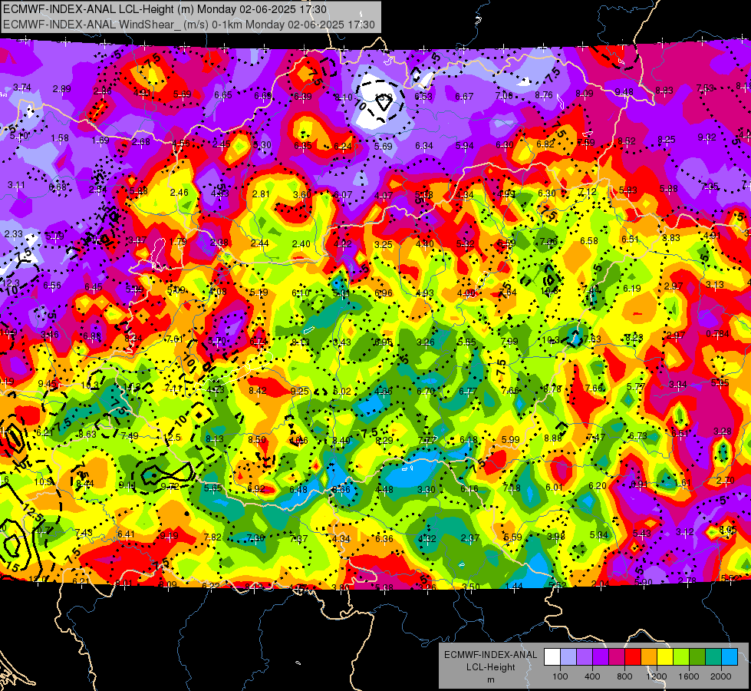
Task: Click the map value 3.13
Action: tap(715, 285)
